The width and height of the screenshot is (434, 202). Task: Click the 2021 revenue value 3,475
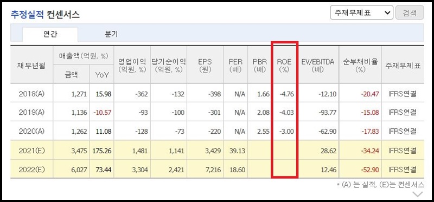coord(79,151)
